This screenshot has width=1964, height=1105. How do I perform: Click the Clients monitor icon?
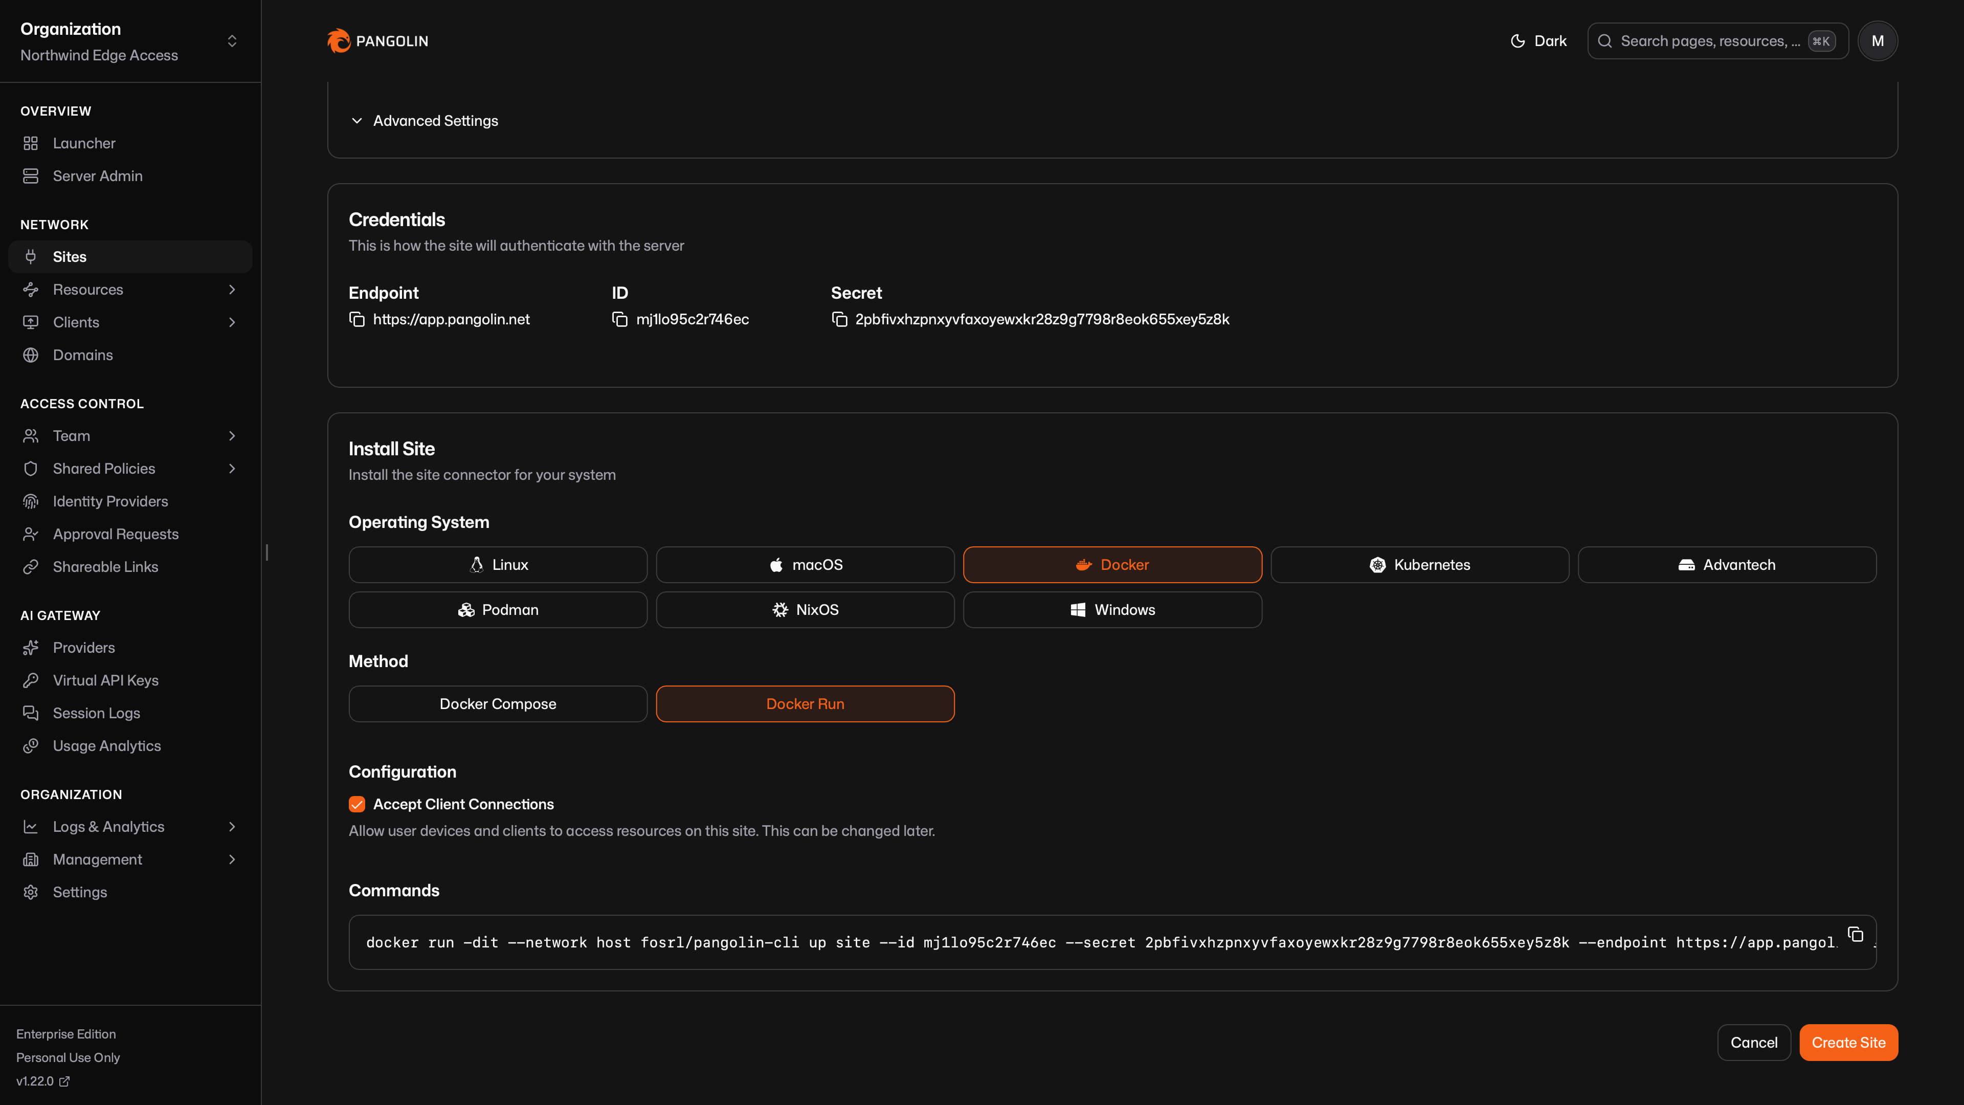(x=31, y=323)
